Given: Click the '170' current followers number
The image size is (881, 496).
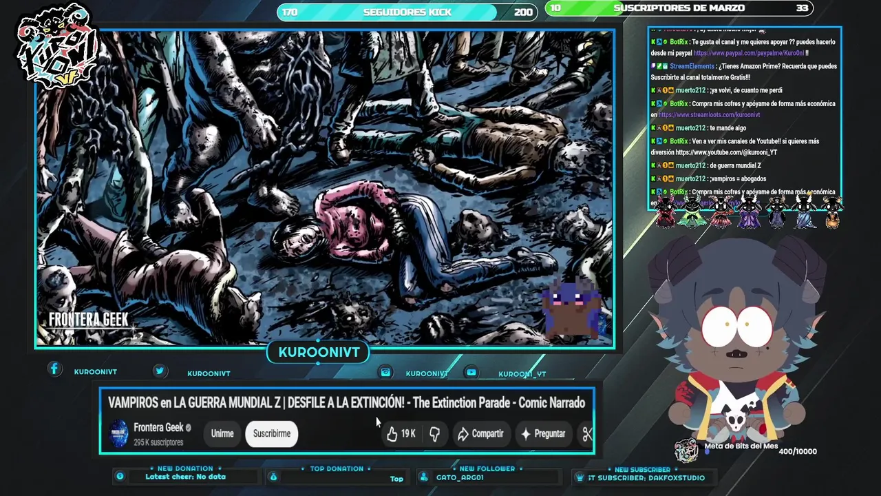Looking at the screenshot, I should [290, 12].
